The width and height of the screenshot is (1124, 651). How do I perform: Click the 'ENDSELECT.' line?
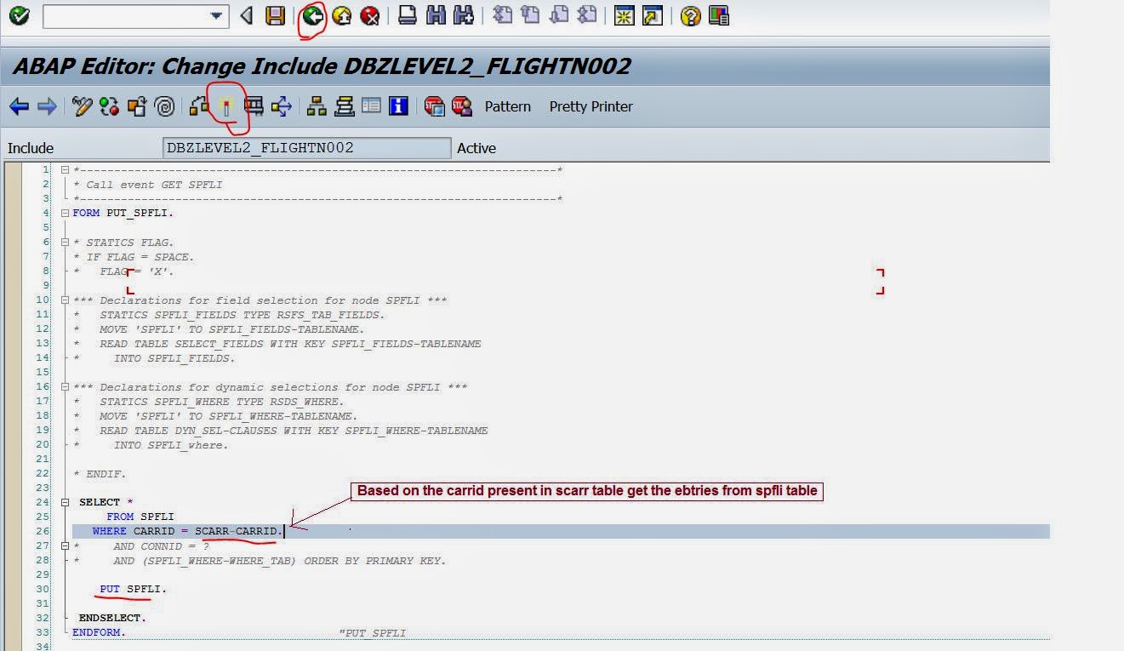pyautogui.click(x=113, y=618)
